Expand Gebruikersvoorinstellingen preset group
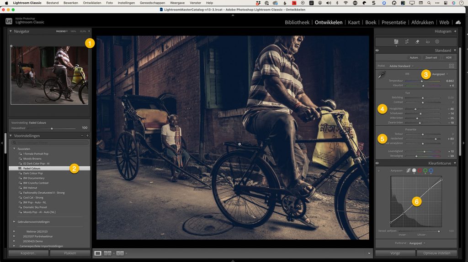This screenshot has height=262, width=468. click(x=14, y=222)
